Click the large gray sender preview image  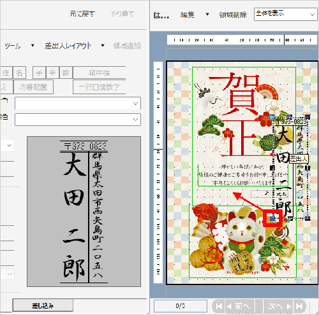pyautogui.click(x=84, y=211)
